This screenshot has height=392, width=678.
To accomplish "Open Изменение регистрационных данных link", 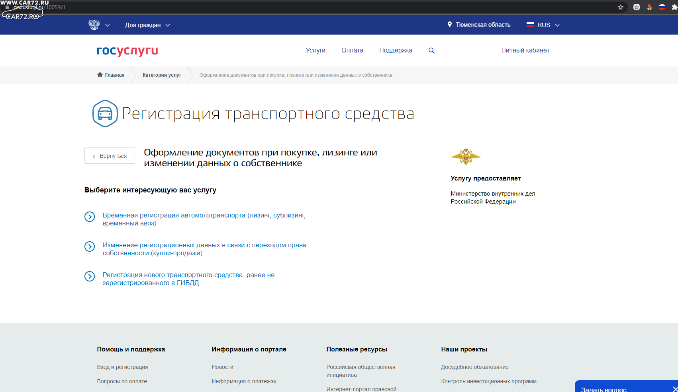I will 204,249.
